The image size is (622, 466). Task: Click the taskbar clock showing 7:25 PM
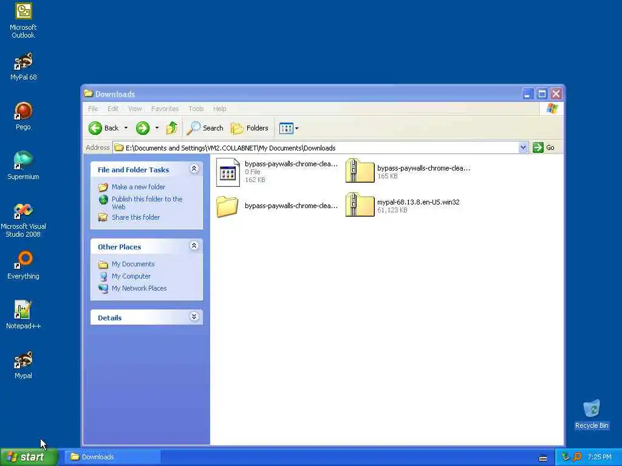[600, 457]
